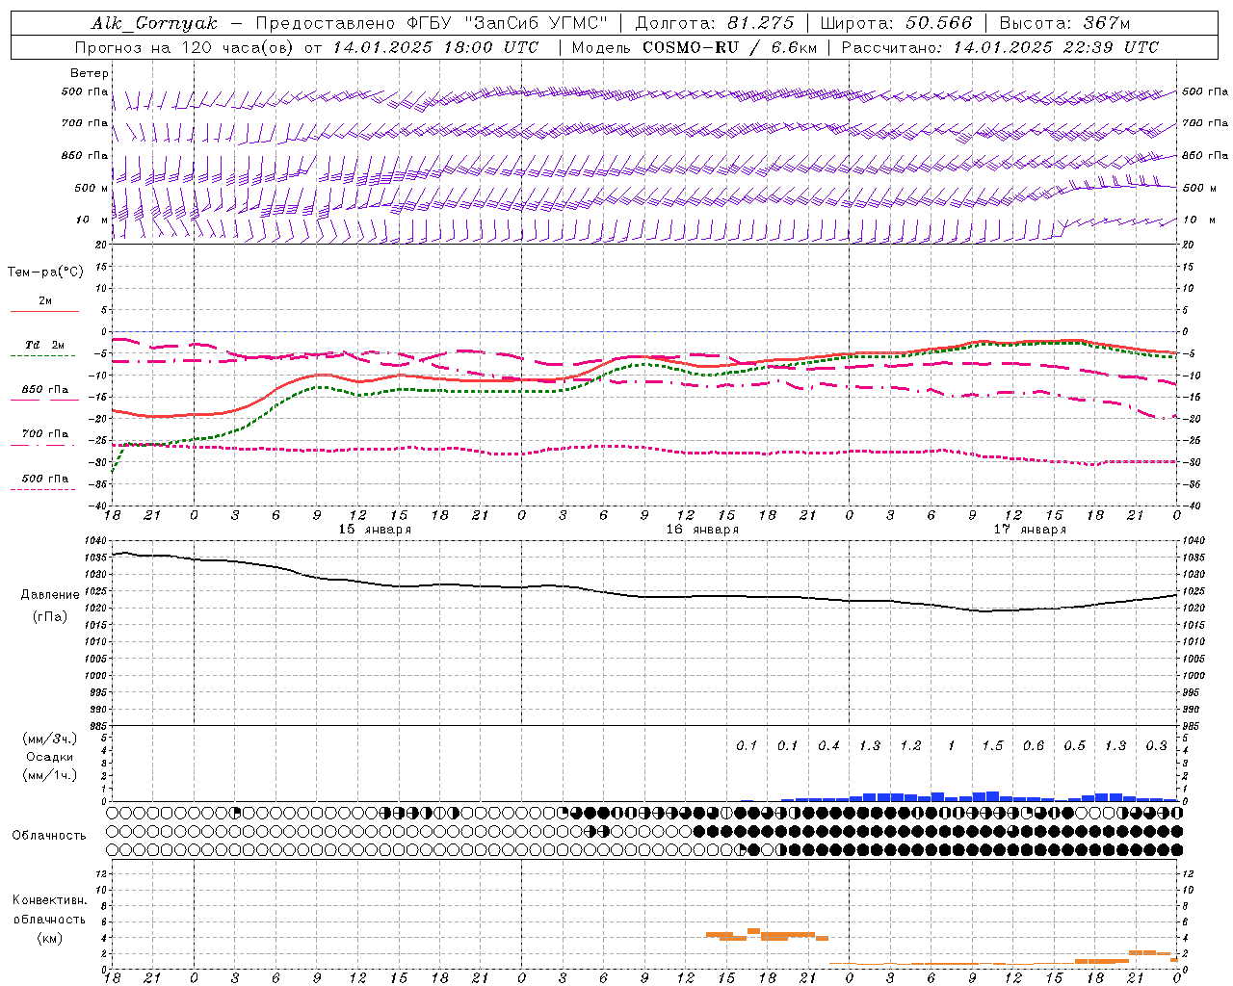Click the 0.4 precipitation amount value
1233x986 pixels.
(x=828, y=745)
